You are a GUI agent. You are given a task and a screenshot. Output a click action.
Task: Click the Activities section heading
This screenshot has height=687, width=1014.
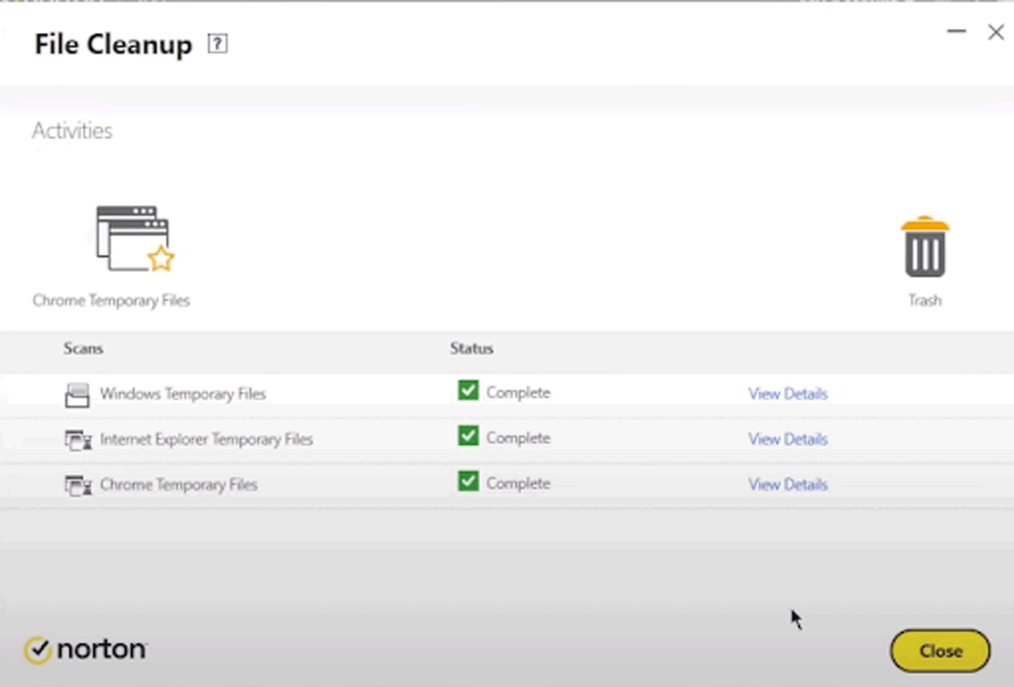(x=73, y=131)
